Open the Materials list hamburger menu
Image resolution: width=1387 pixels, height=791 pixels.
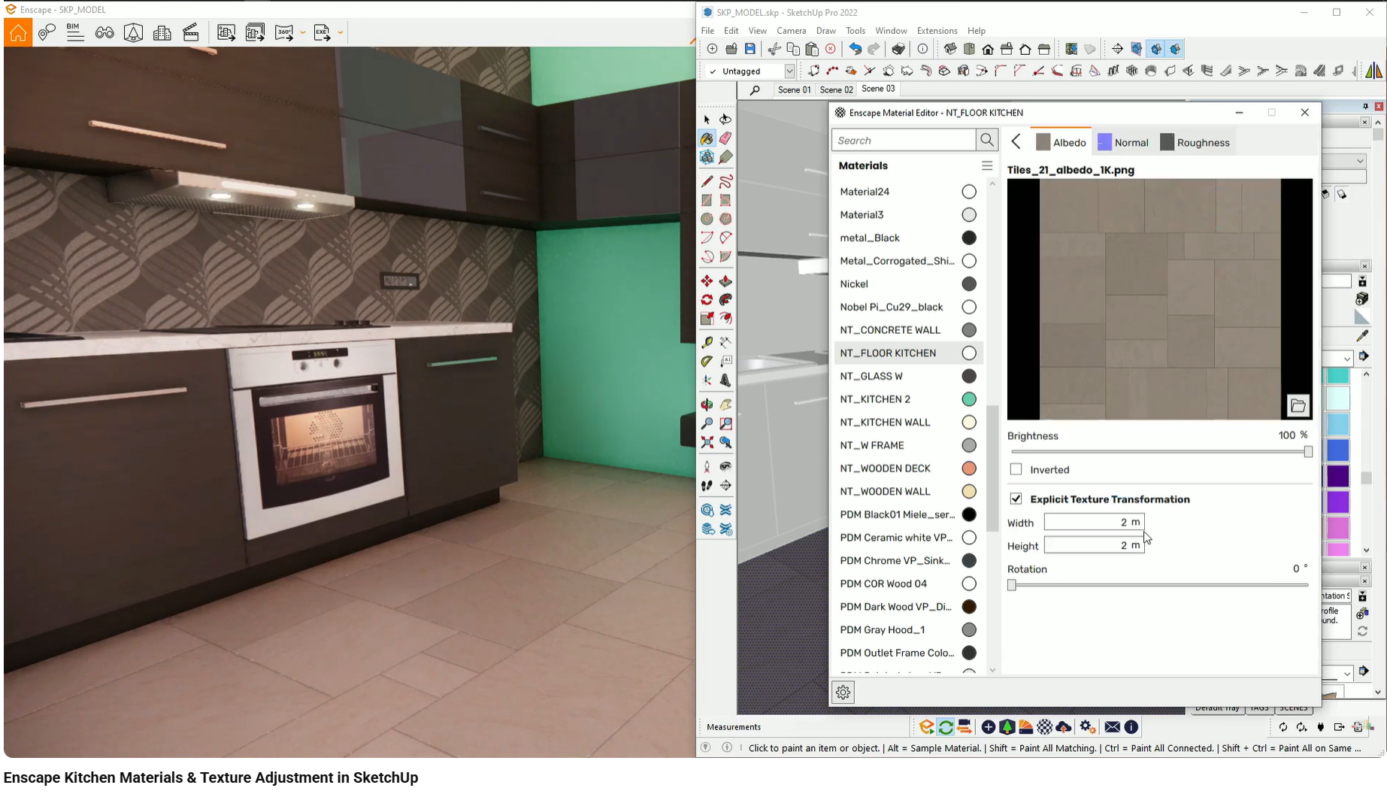pyautogui.click(x=987, y=165)
